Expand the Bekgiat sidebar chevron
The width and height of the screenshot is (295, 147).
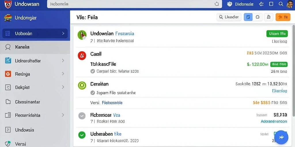pyautogui.click(x=63, y=87)
